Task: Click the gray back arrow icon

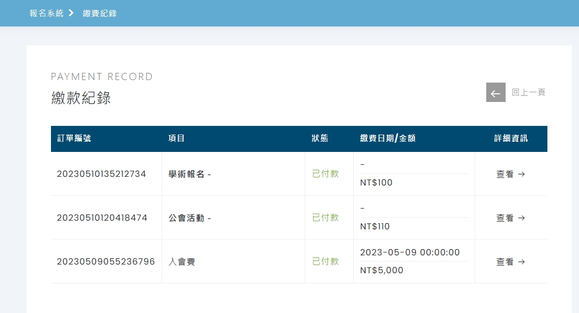Action: click(x=495, y=92)
